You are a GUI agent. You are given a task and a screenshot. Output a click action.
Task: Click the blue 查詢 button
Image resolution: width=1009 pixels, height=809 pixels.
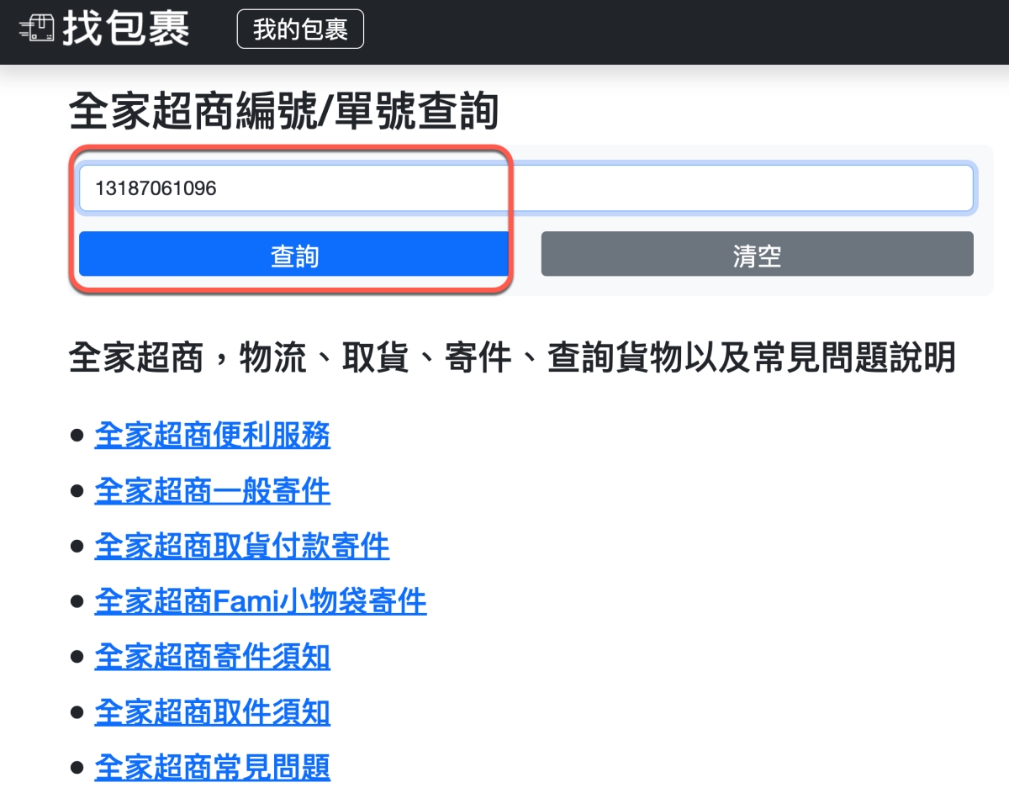(293, 255)
